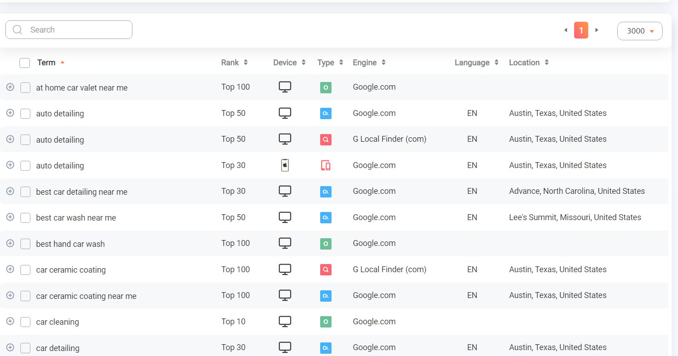Click the red local finder type icon for 'car ceramic coating' Local Finder row
The height and width of the screenshot is (356, 678).
pos(326,270)
